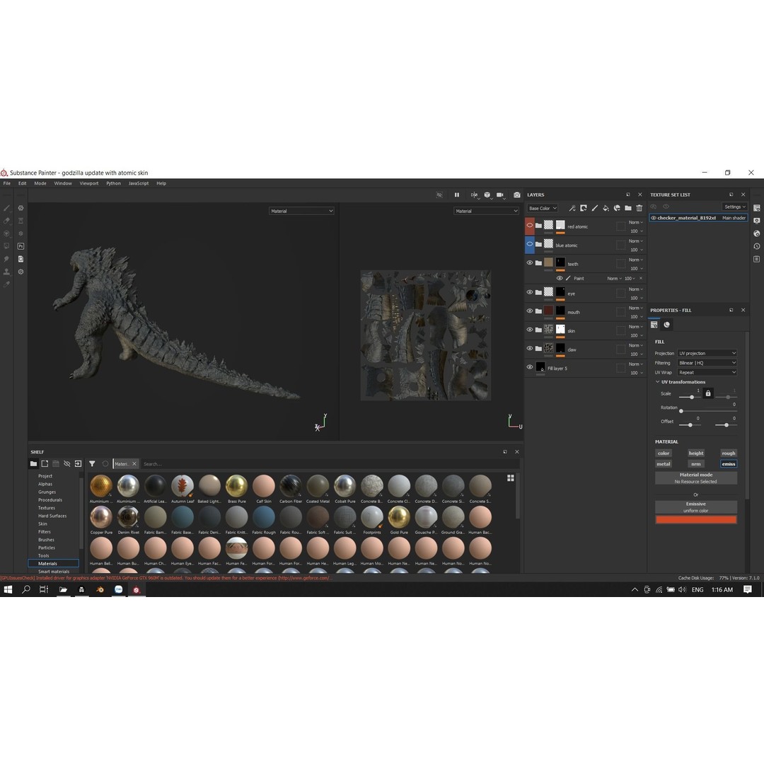The width and height of the screenshot is (764, 764).
Task: Pause the engine computation
Action: click(x=456, y=195)
